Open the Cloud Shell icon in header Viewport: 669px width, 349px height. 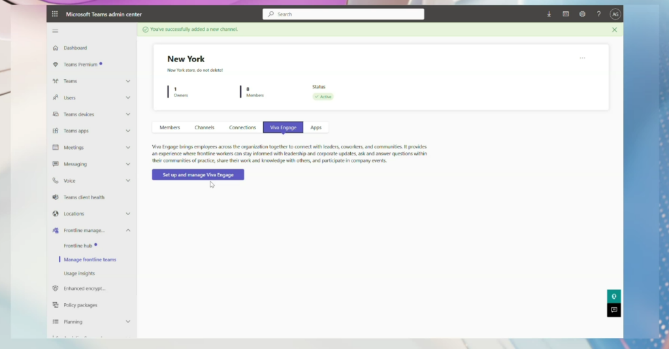click(x=566, y=14)
